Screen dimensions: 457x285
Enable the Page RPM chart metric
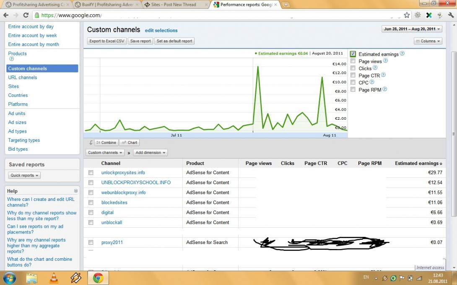tap(353, 89)
